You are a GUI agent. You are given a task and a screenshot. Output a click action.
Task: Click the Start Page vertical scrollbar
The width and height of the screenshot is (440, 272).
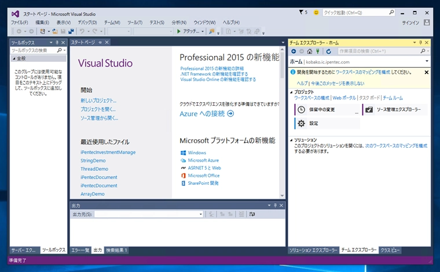coord(283,122)
